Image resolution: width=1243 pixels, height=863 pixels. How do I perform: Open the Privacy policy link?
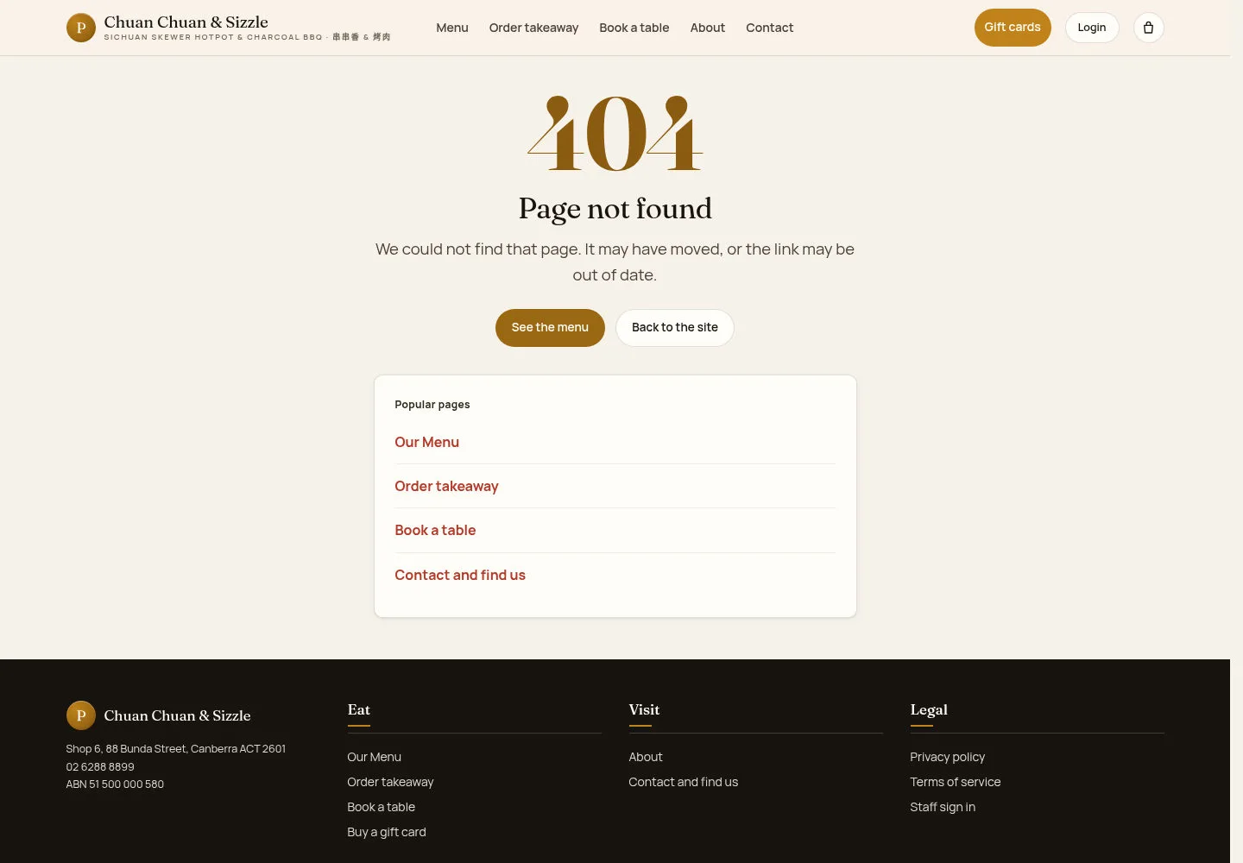point(947,757)
